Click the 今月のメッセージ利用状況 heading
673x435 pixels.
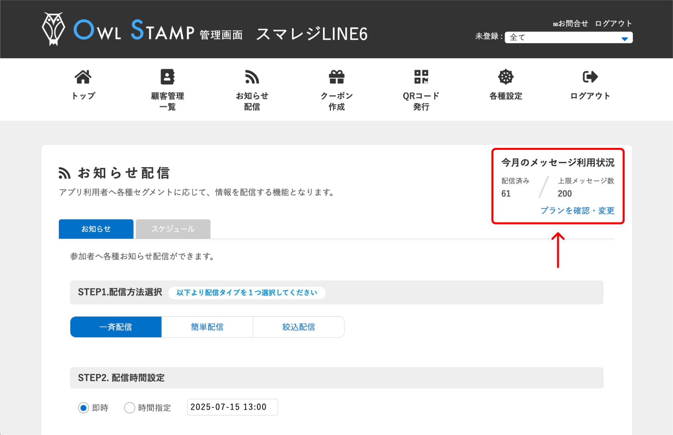[558, 162]
